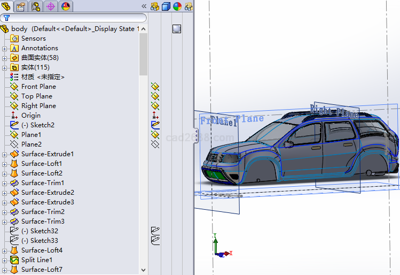Click the blue cube display mode icon
Image resolution: width=400 pixels, height=275 pixels.
pyautogui.click(x=166, y=6)
